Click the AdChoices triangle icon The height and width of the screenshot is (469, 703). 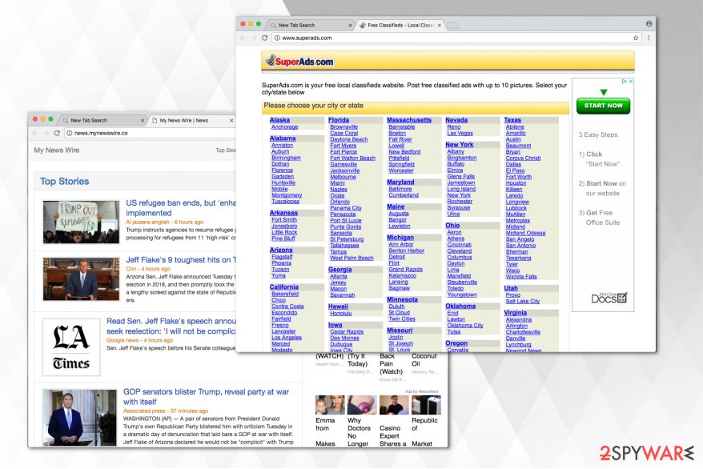click(624, 82)
